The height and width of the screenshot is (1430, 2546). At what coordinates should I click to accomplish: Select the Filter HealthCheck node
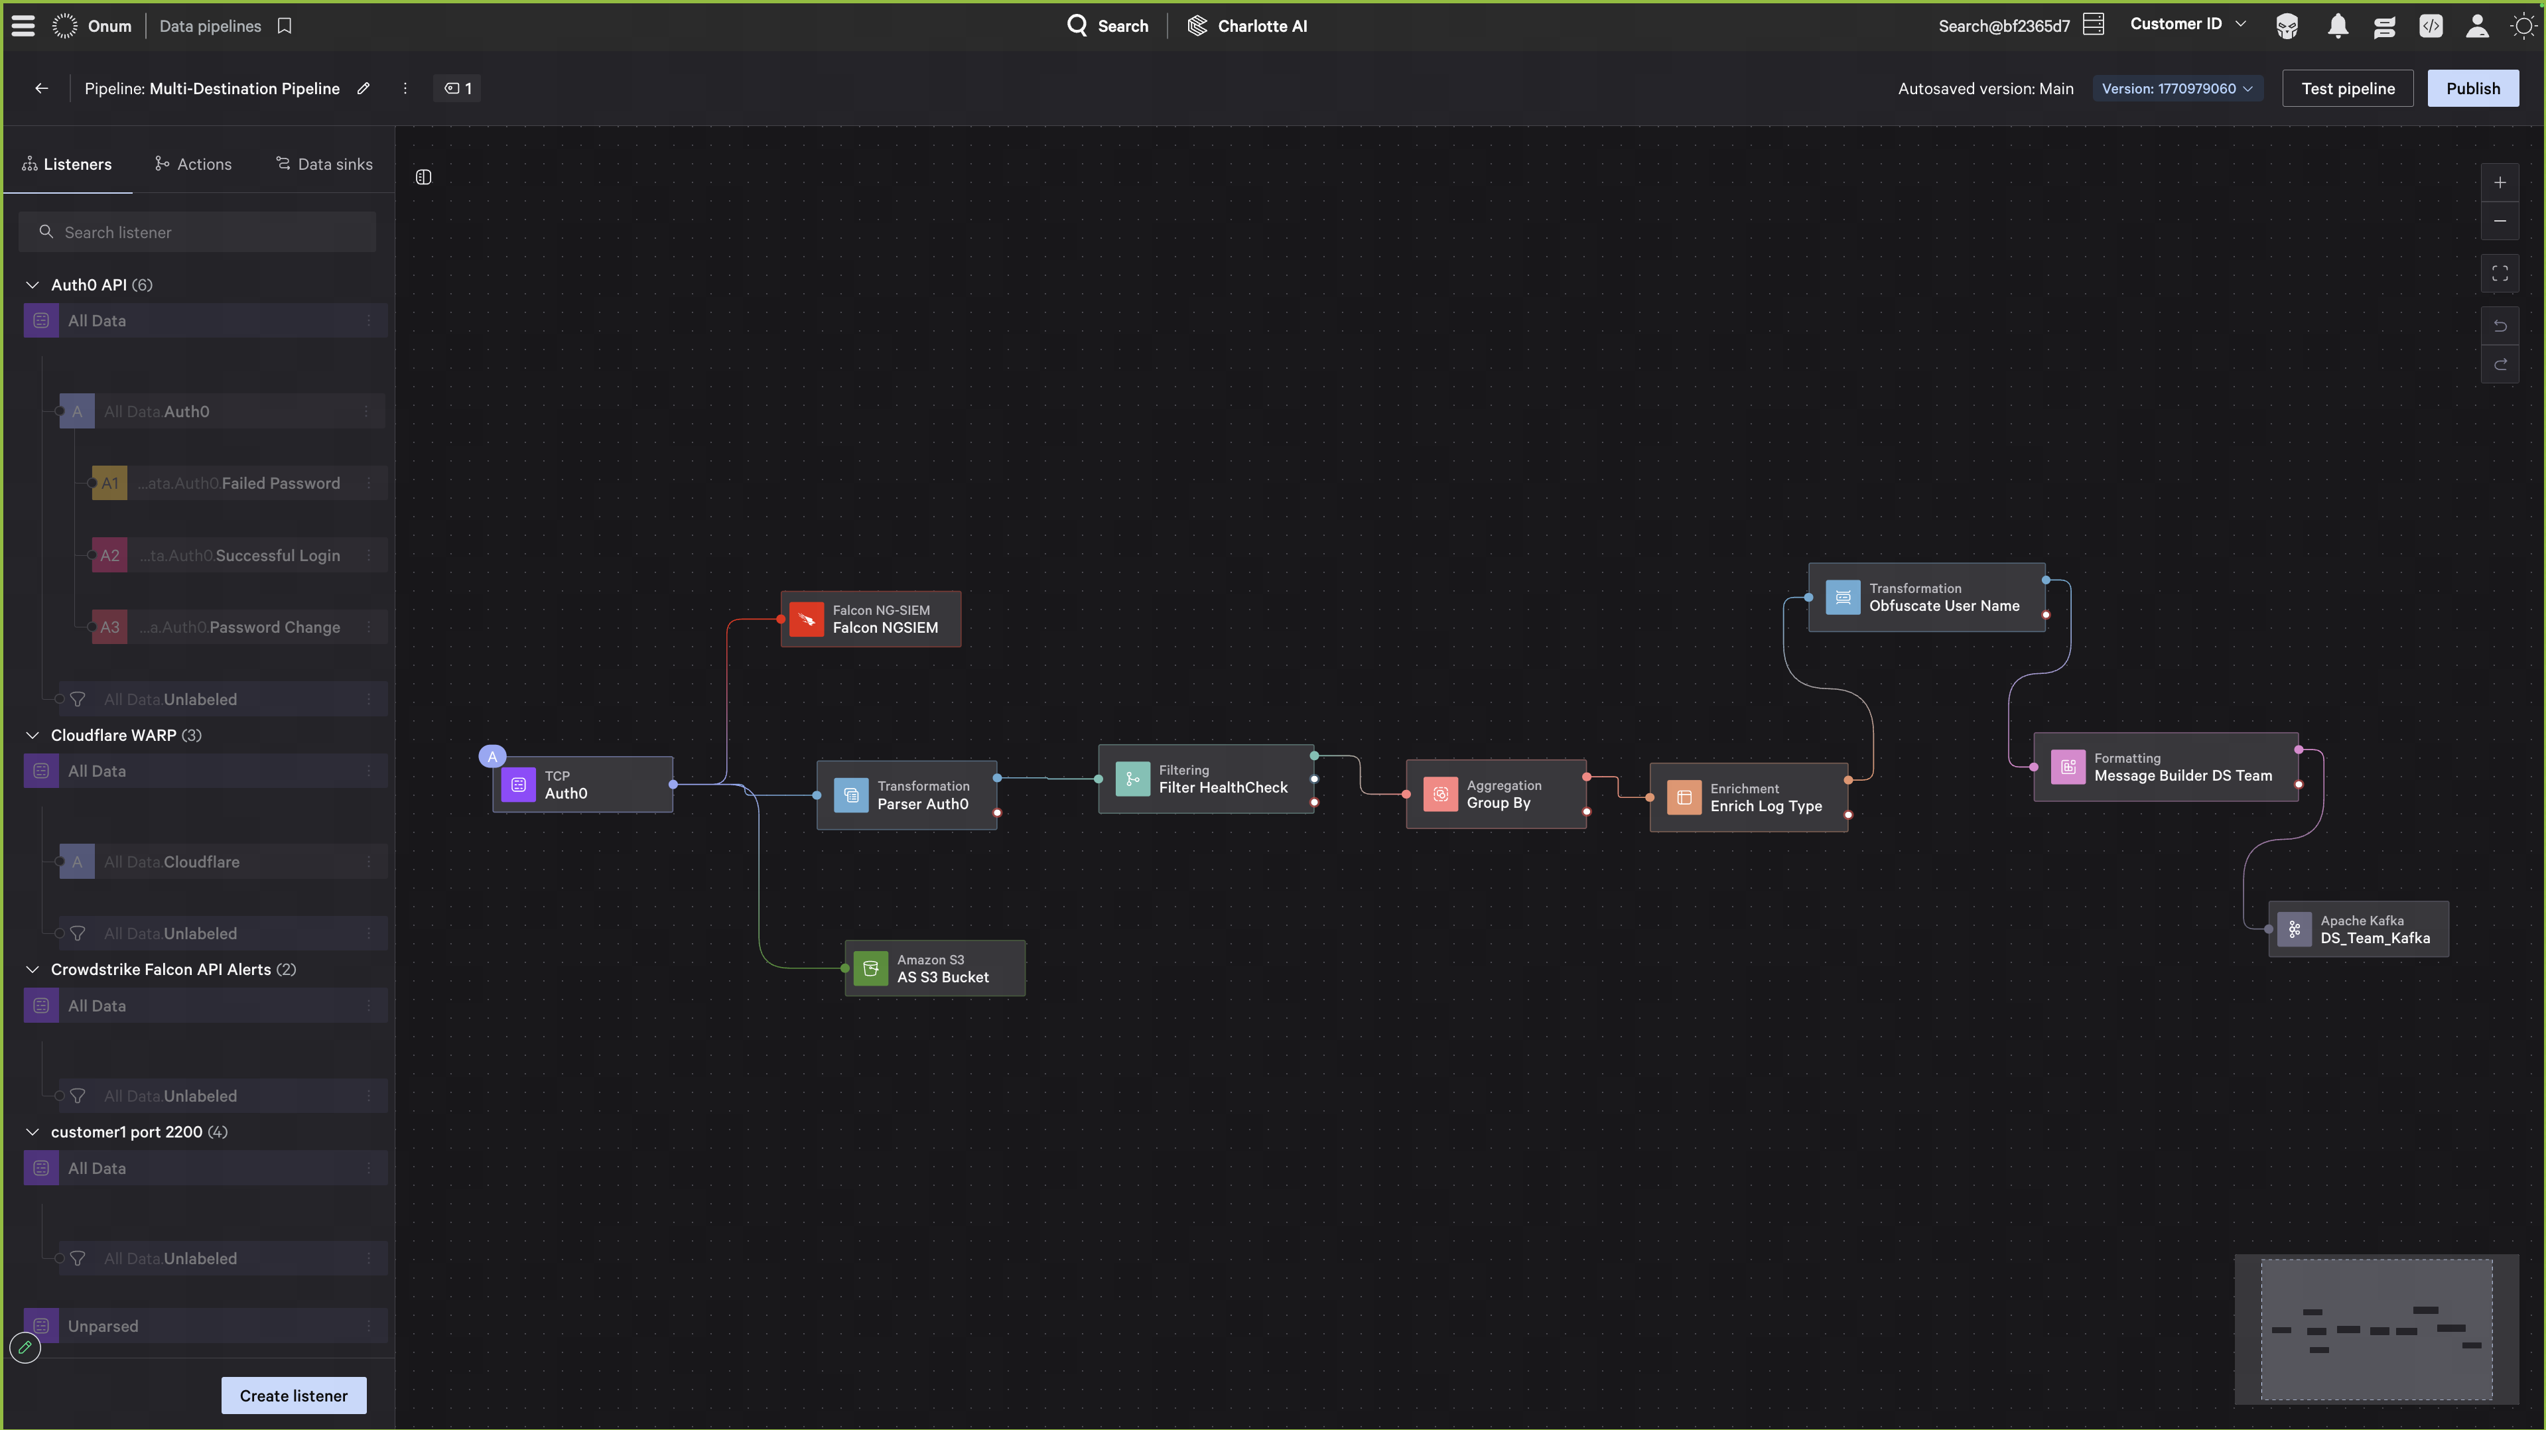point(1206,779)
